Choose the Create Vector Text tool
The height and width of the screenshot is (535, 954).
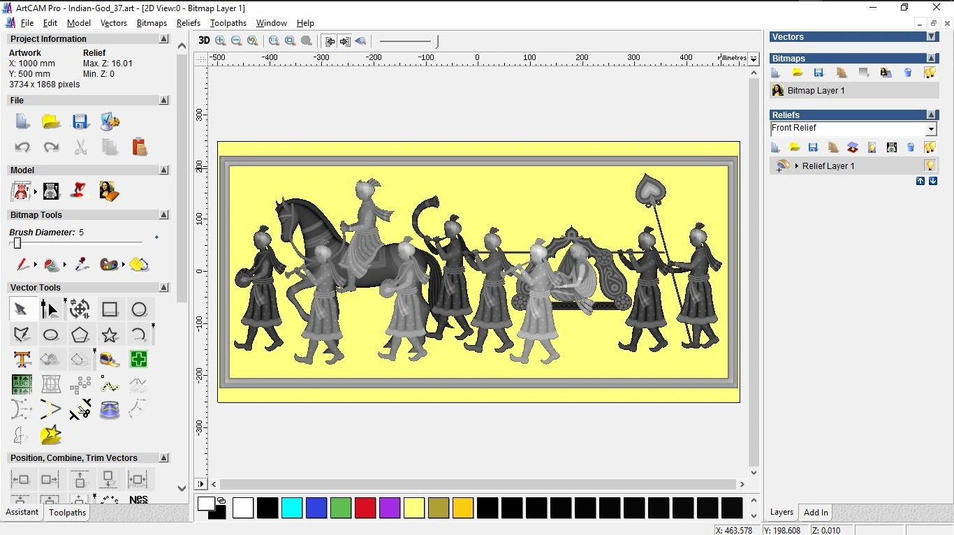[x=22, y=360]
